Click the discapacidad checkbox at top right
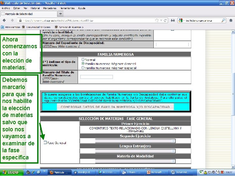Viewport: 235px width, 176px height. 172,30
